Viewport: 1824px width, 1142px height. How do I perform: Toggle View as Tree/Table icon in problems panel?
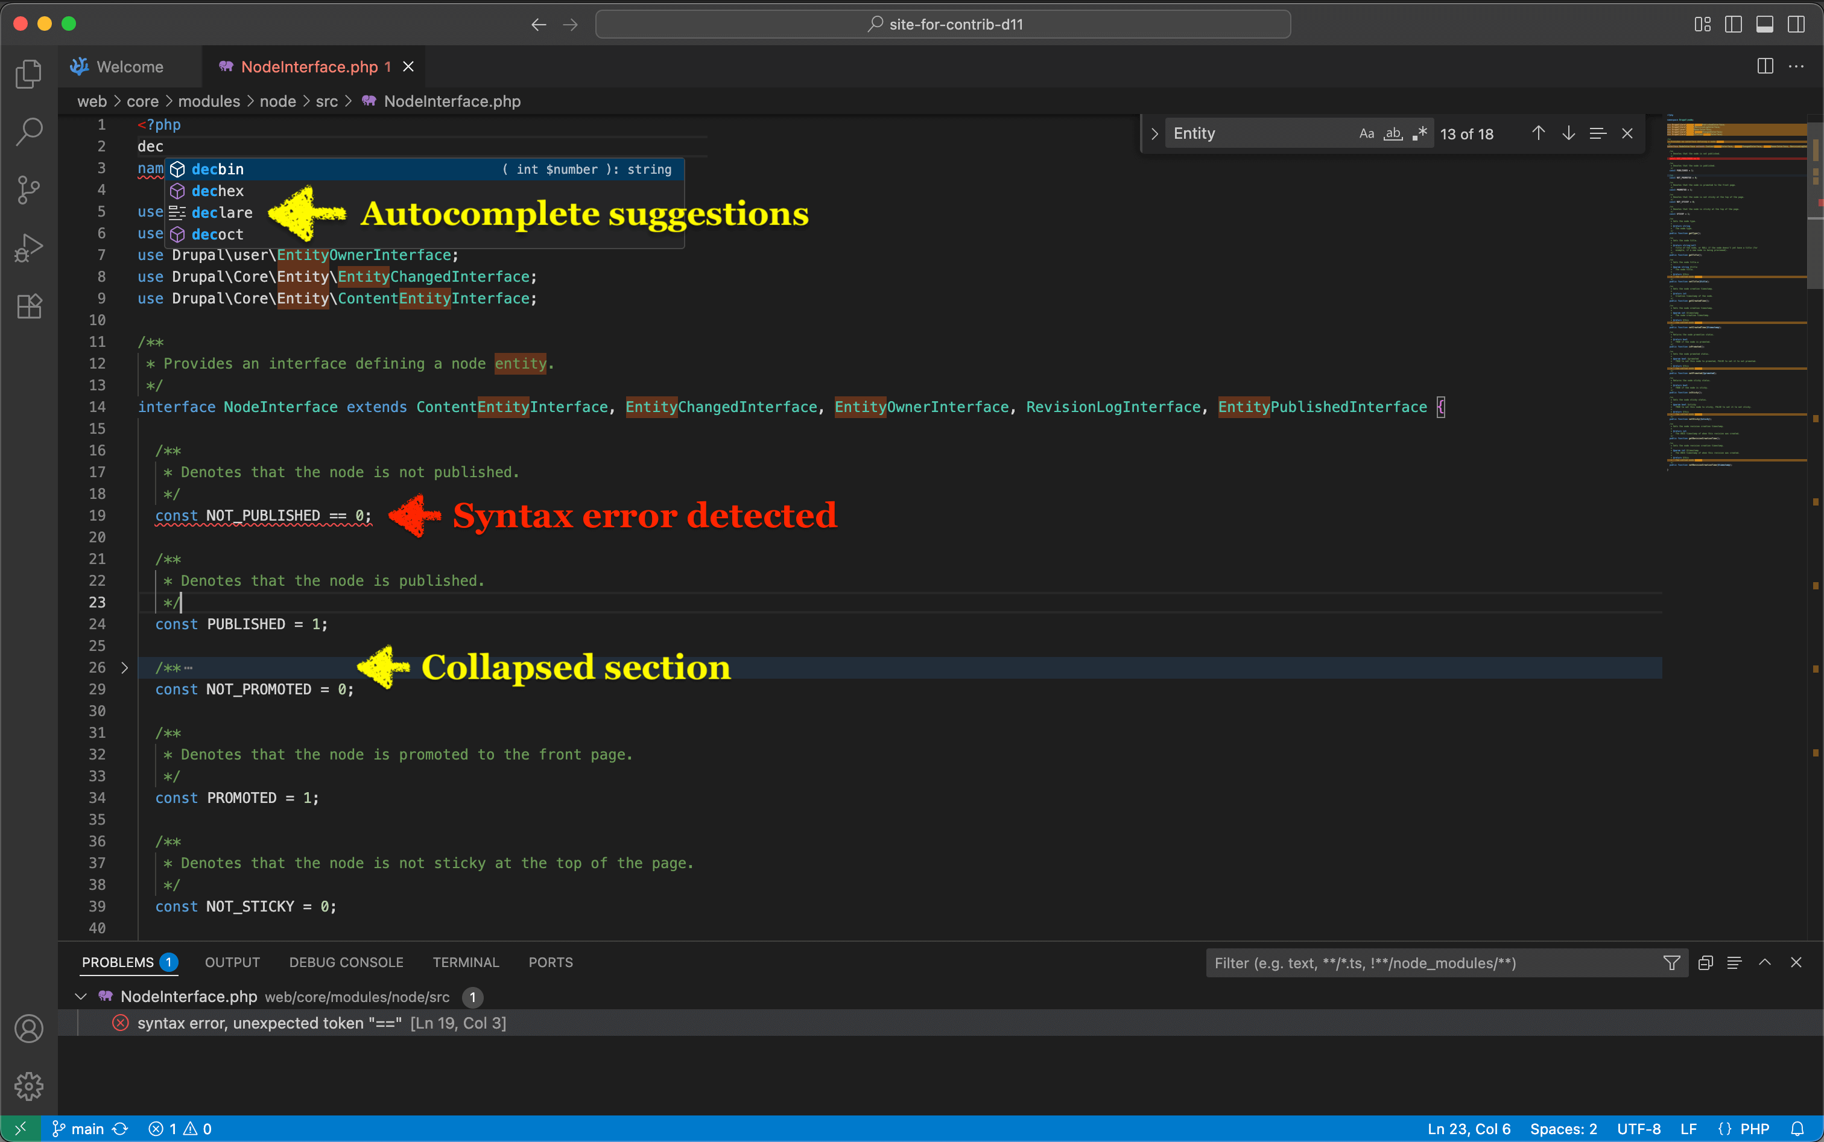point(1734,963)
